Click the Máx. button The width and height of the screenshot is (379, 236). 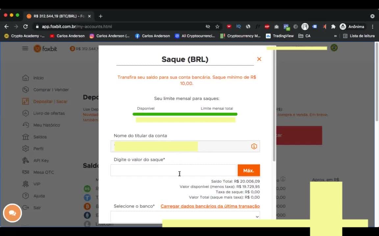[x=249, y=170]
